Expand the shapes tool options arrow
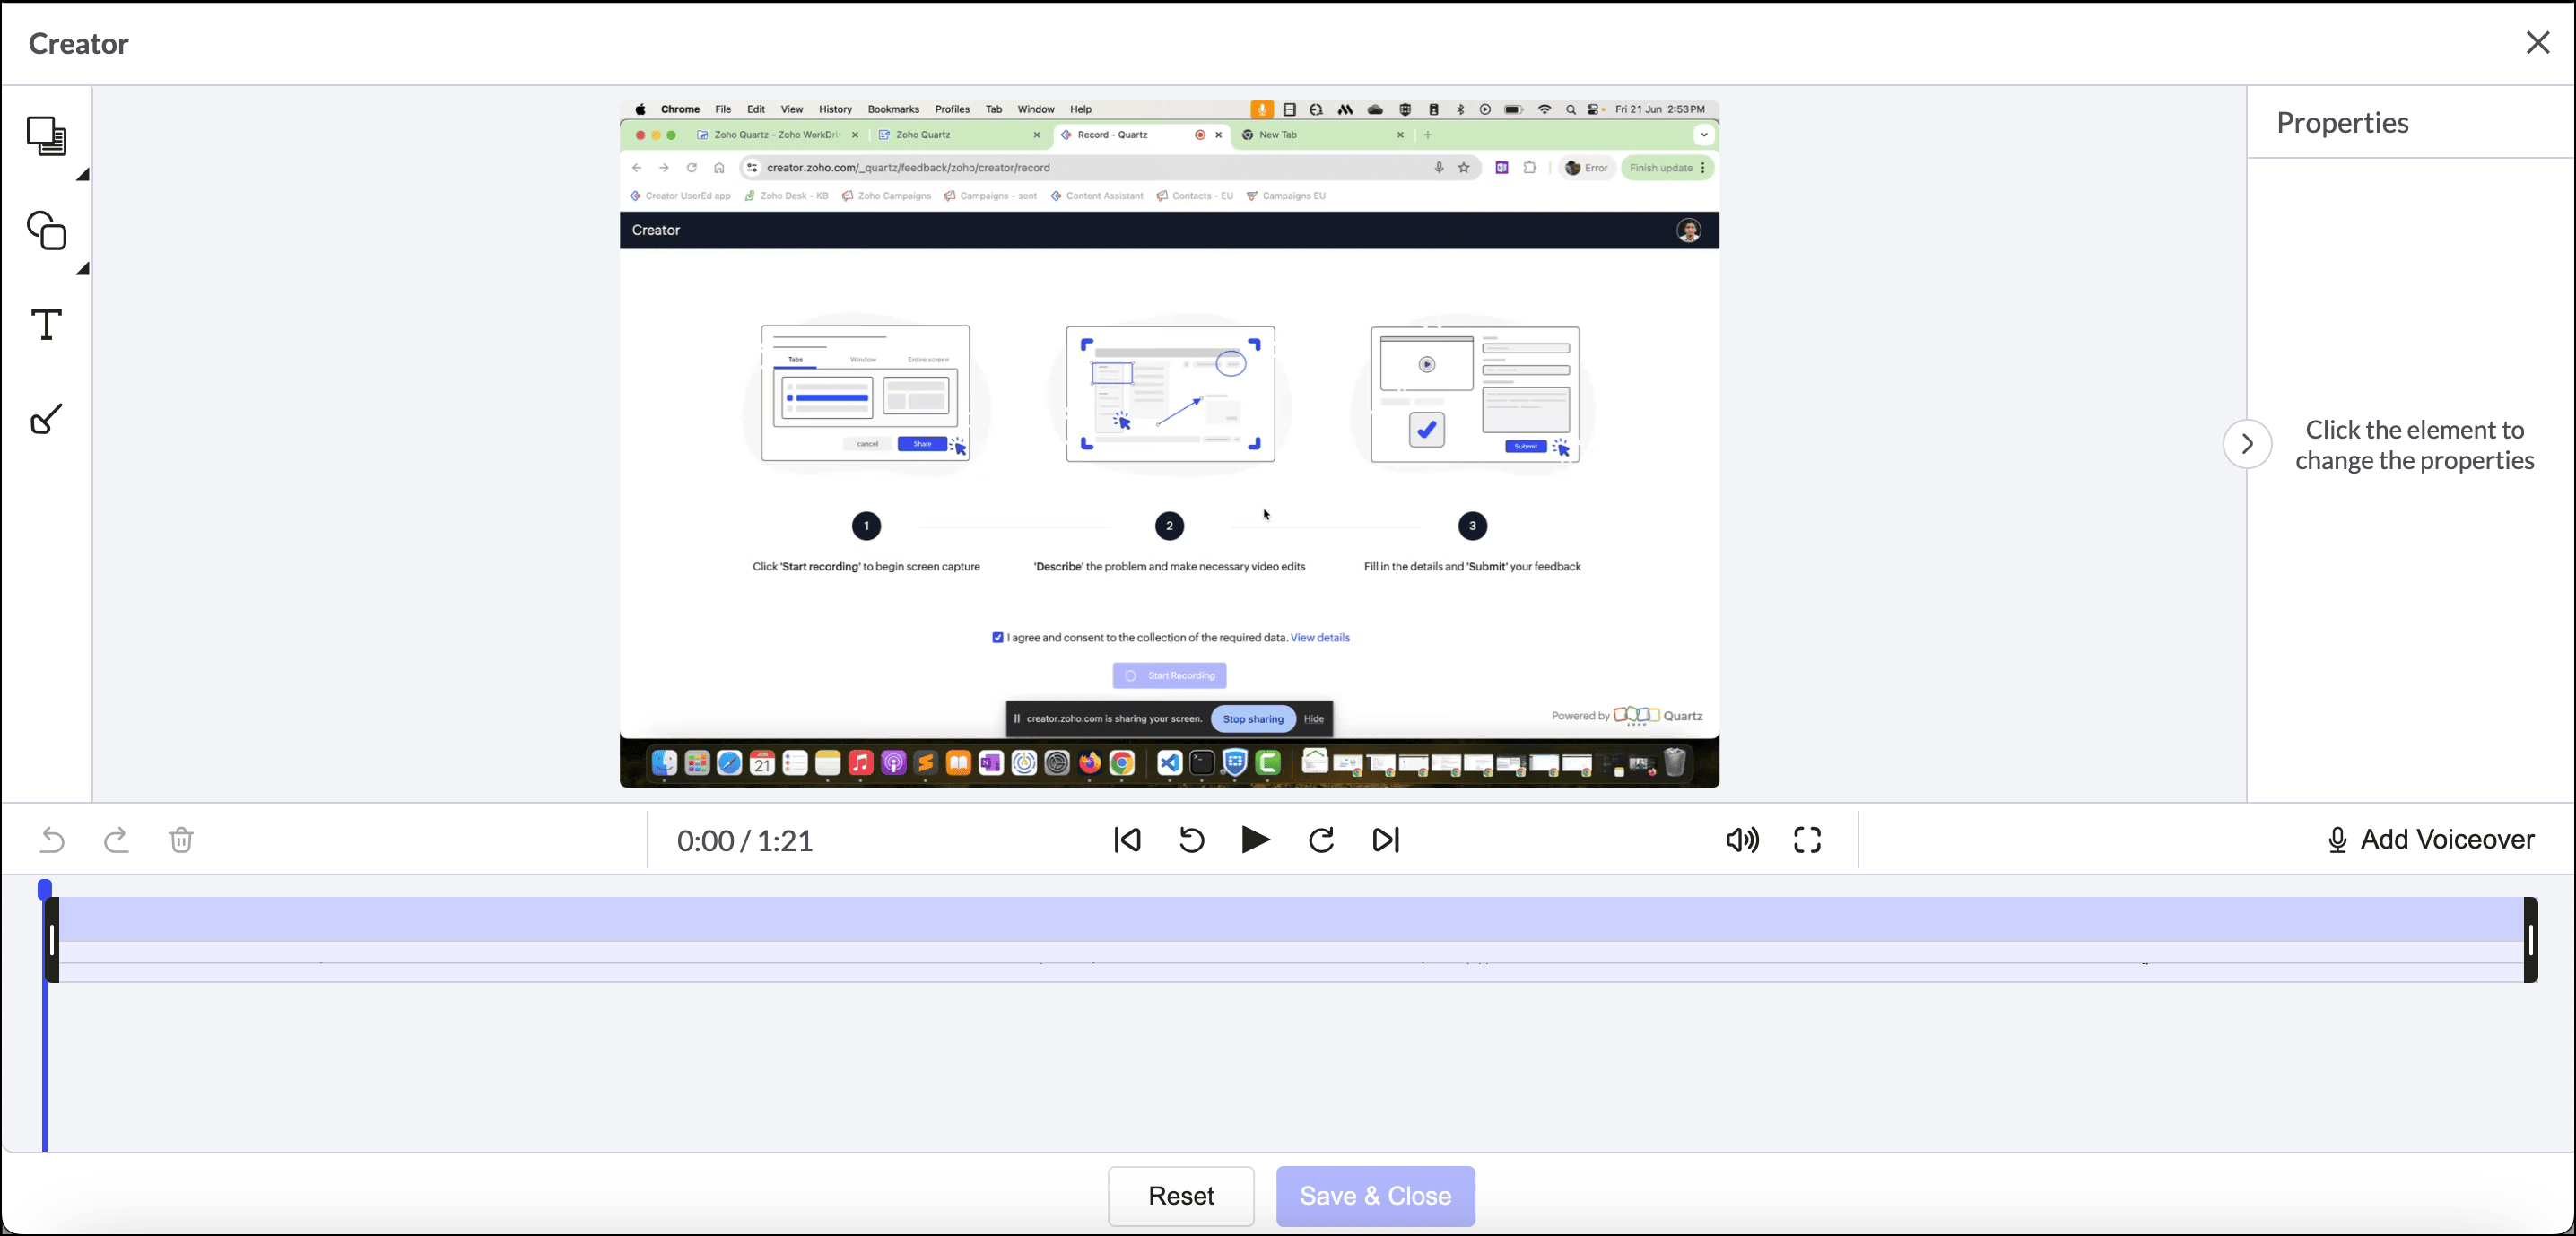This screenshot has height=1236, width=2576. pos(83,269)
